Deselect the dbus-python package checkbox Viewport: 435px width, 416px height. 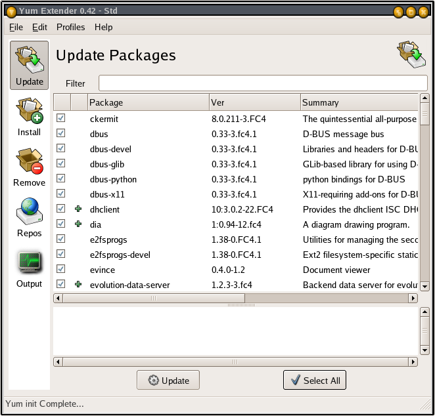tap(60, 178)
